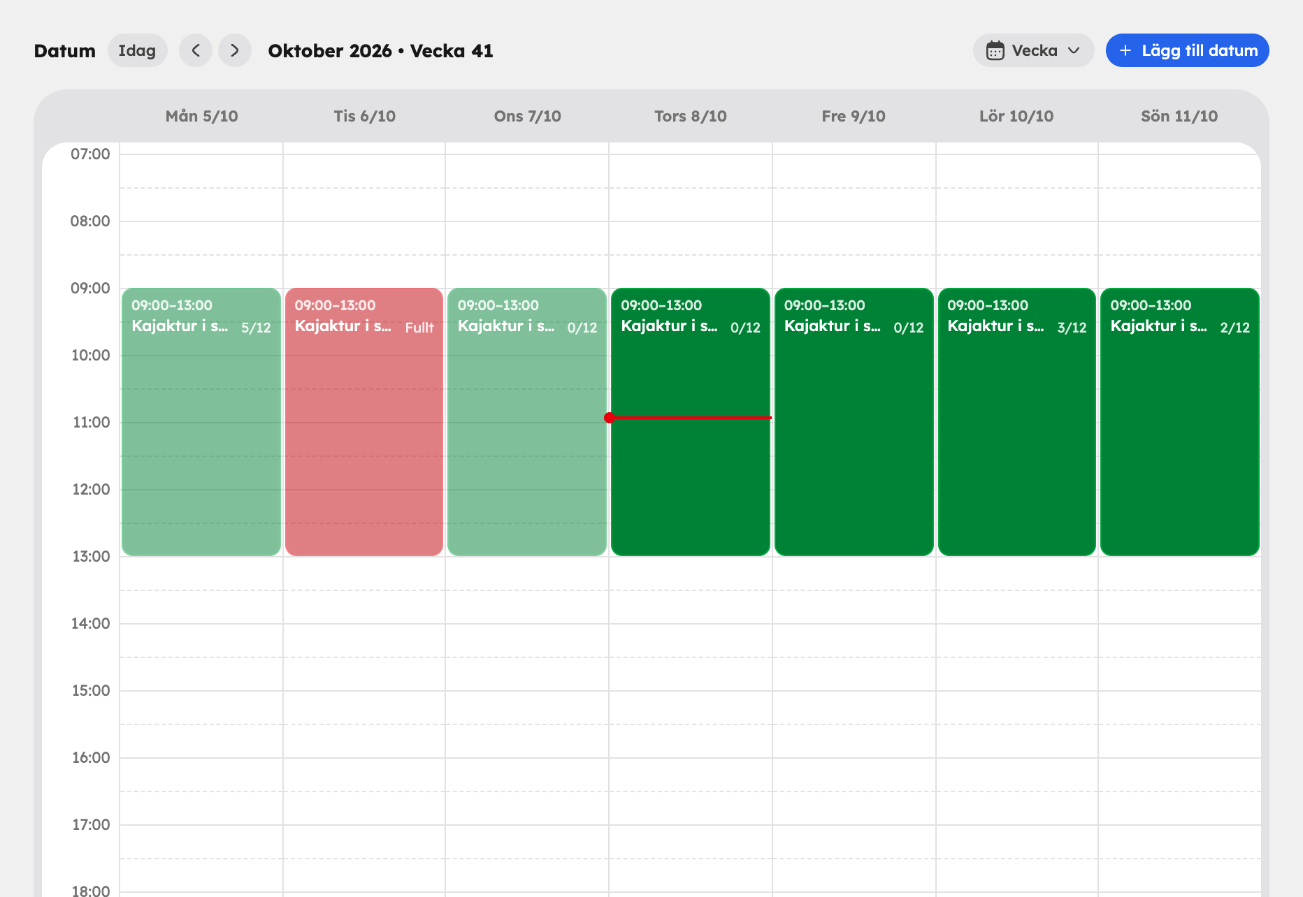This screenshot has width=1303, height=897.
Task: Select the Tors 8/10 column header
Action: pyautogui.click(x=691, y=116)
